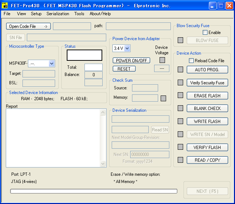Viewport: 235px width, 204px height.
Task: Click the 'RAM - 2048 bytes;' text
Action: [x=38, y=99]
